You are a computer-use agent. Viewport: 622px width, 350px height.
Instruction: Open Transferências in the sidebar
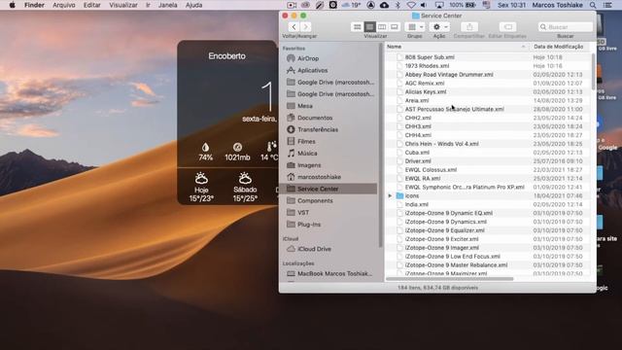(318, 129)
